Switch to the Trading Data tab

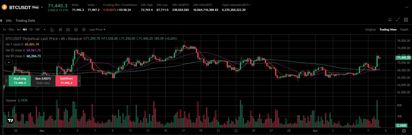(25, 21)
